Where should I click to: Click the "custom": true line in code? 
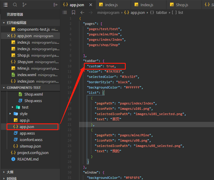102,66
